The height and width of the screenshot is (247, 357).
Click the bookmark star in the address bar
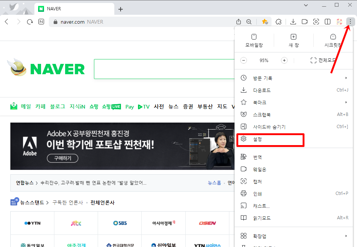(x=265, y=22)
